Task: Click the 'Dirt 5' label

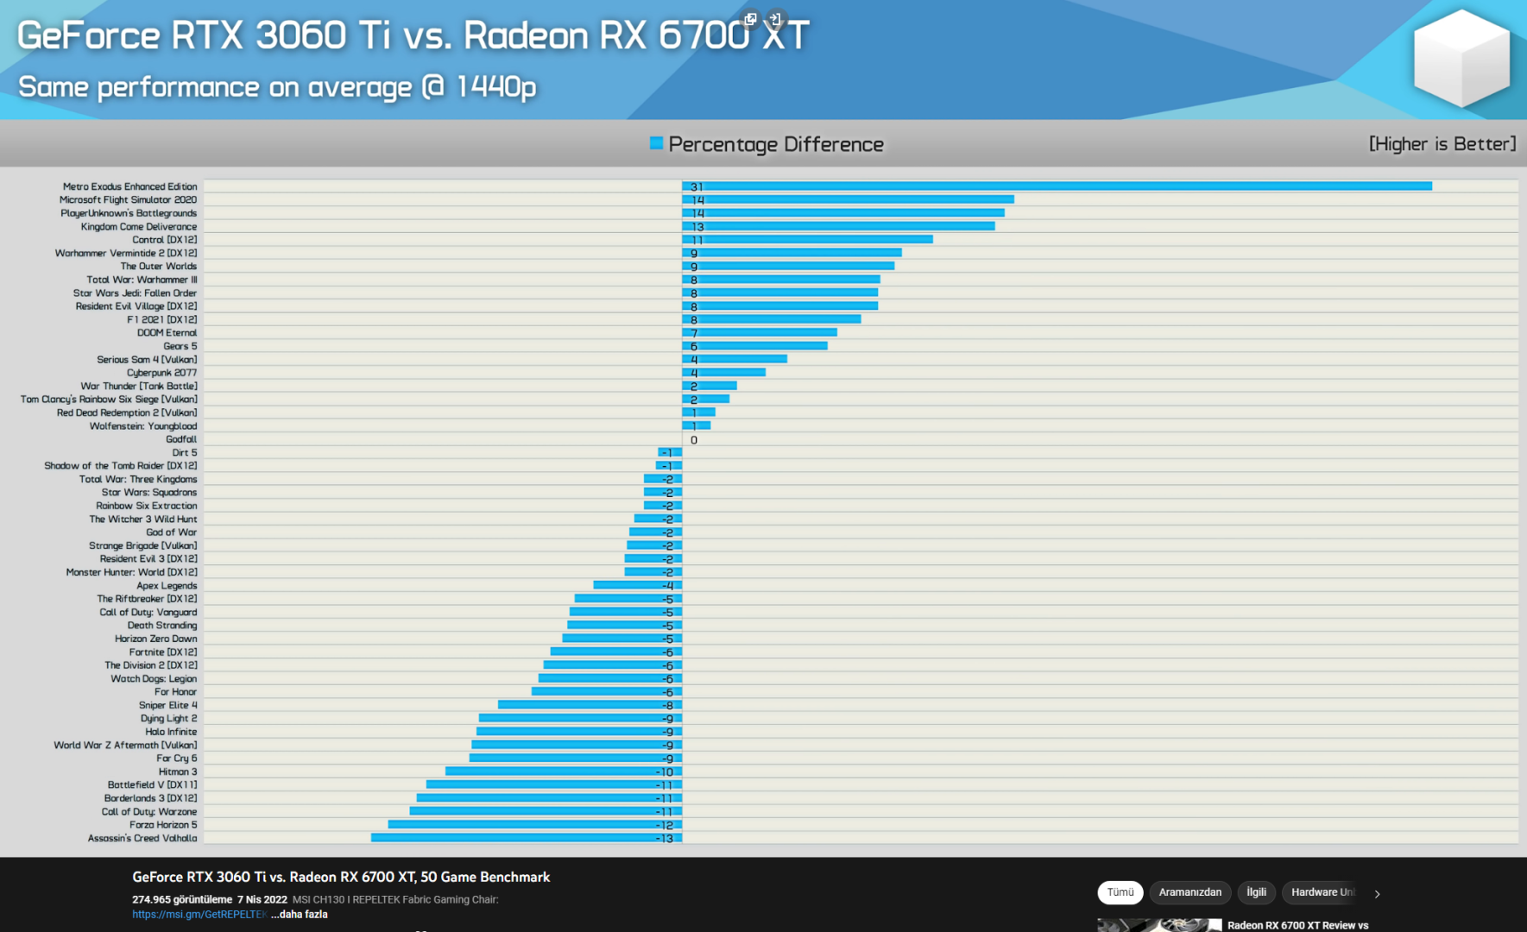Action: pos(185,452)
